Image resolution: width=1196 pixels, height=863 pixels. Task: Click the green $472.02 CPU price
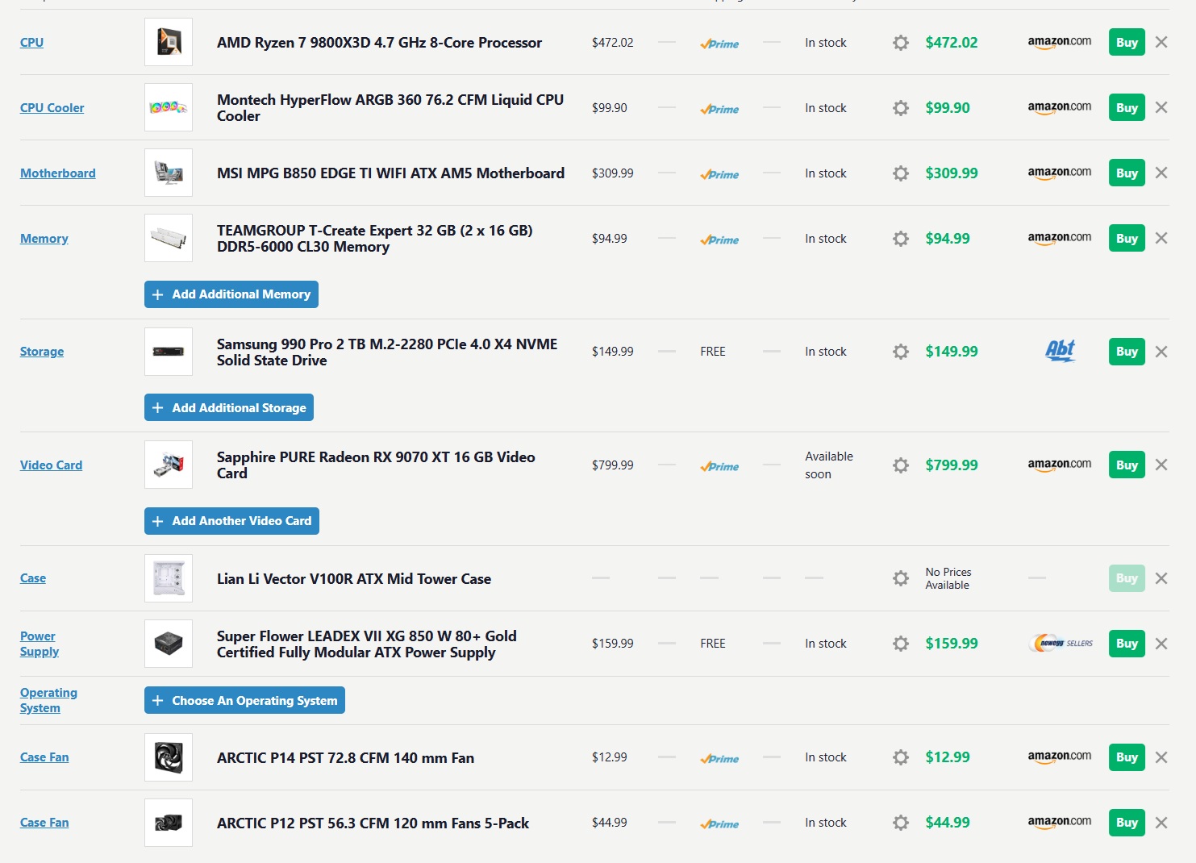click(952, 43)
